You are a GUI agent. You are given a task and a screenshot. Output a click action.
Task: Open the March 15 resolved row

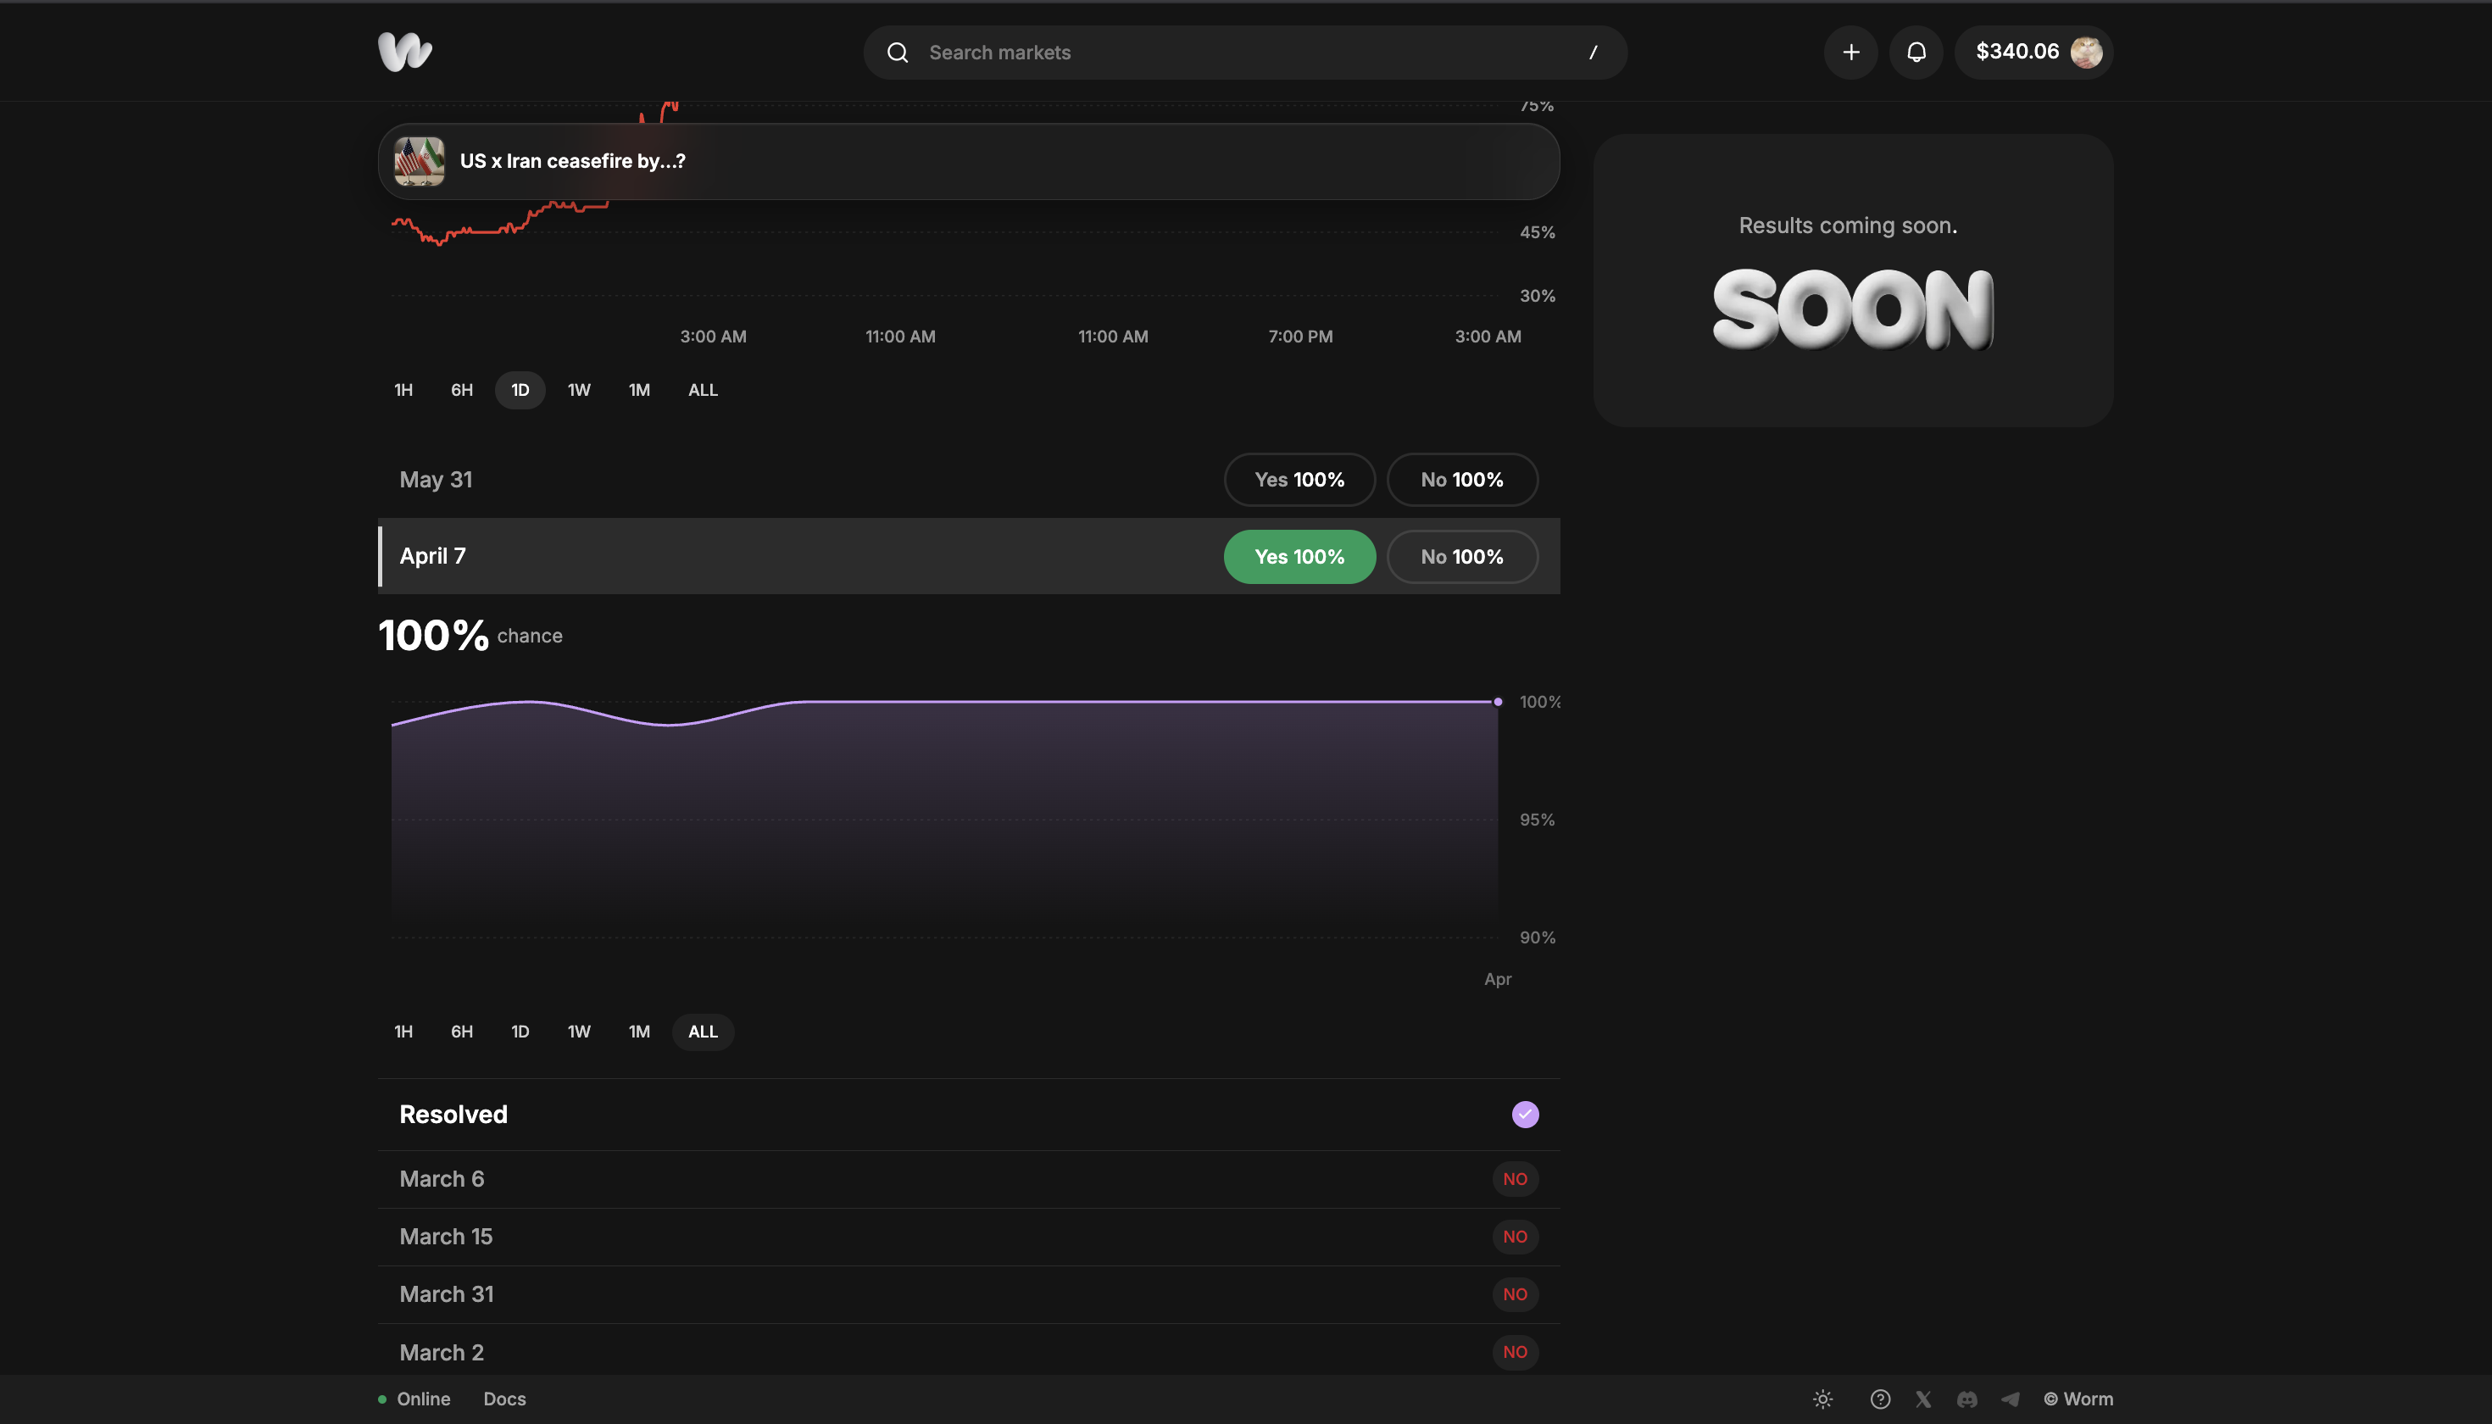[x=968, y=1236]
